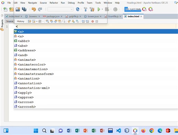Click the New Project toolbar icon
Viewport: 178px width, 135px height.
coord(11,9)
